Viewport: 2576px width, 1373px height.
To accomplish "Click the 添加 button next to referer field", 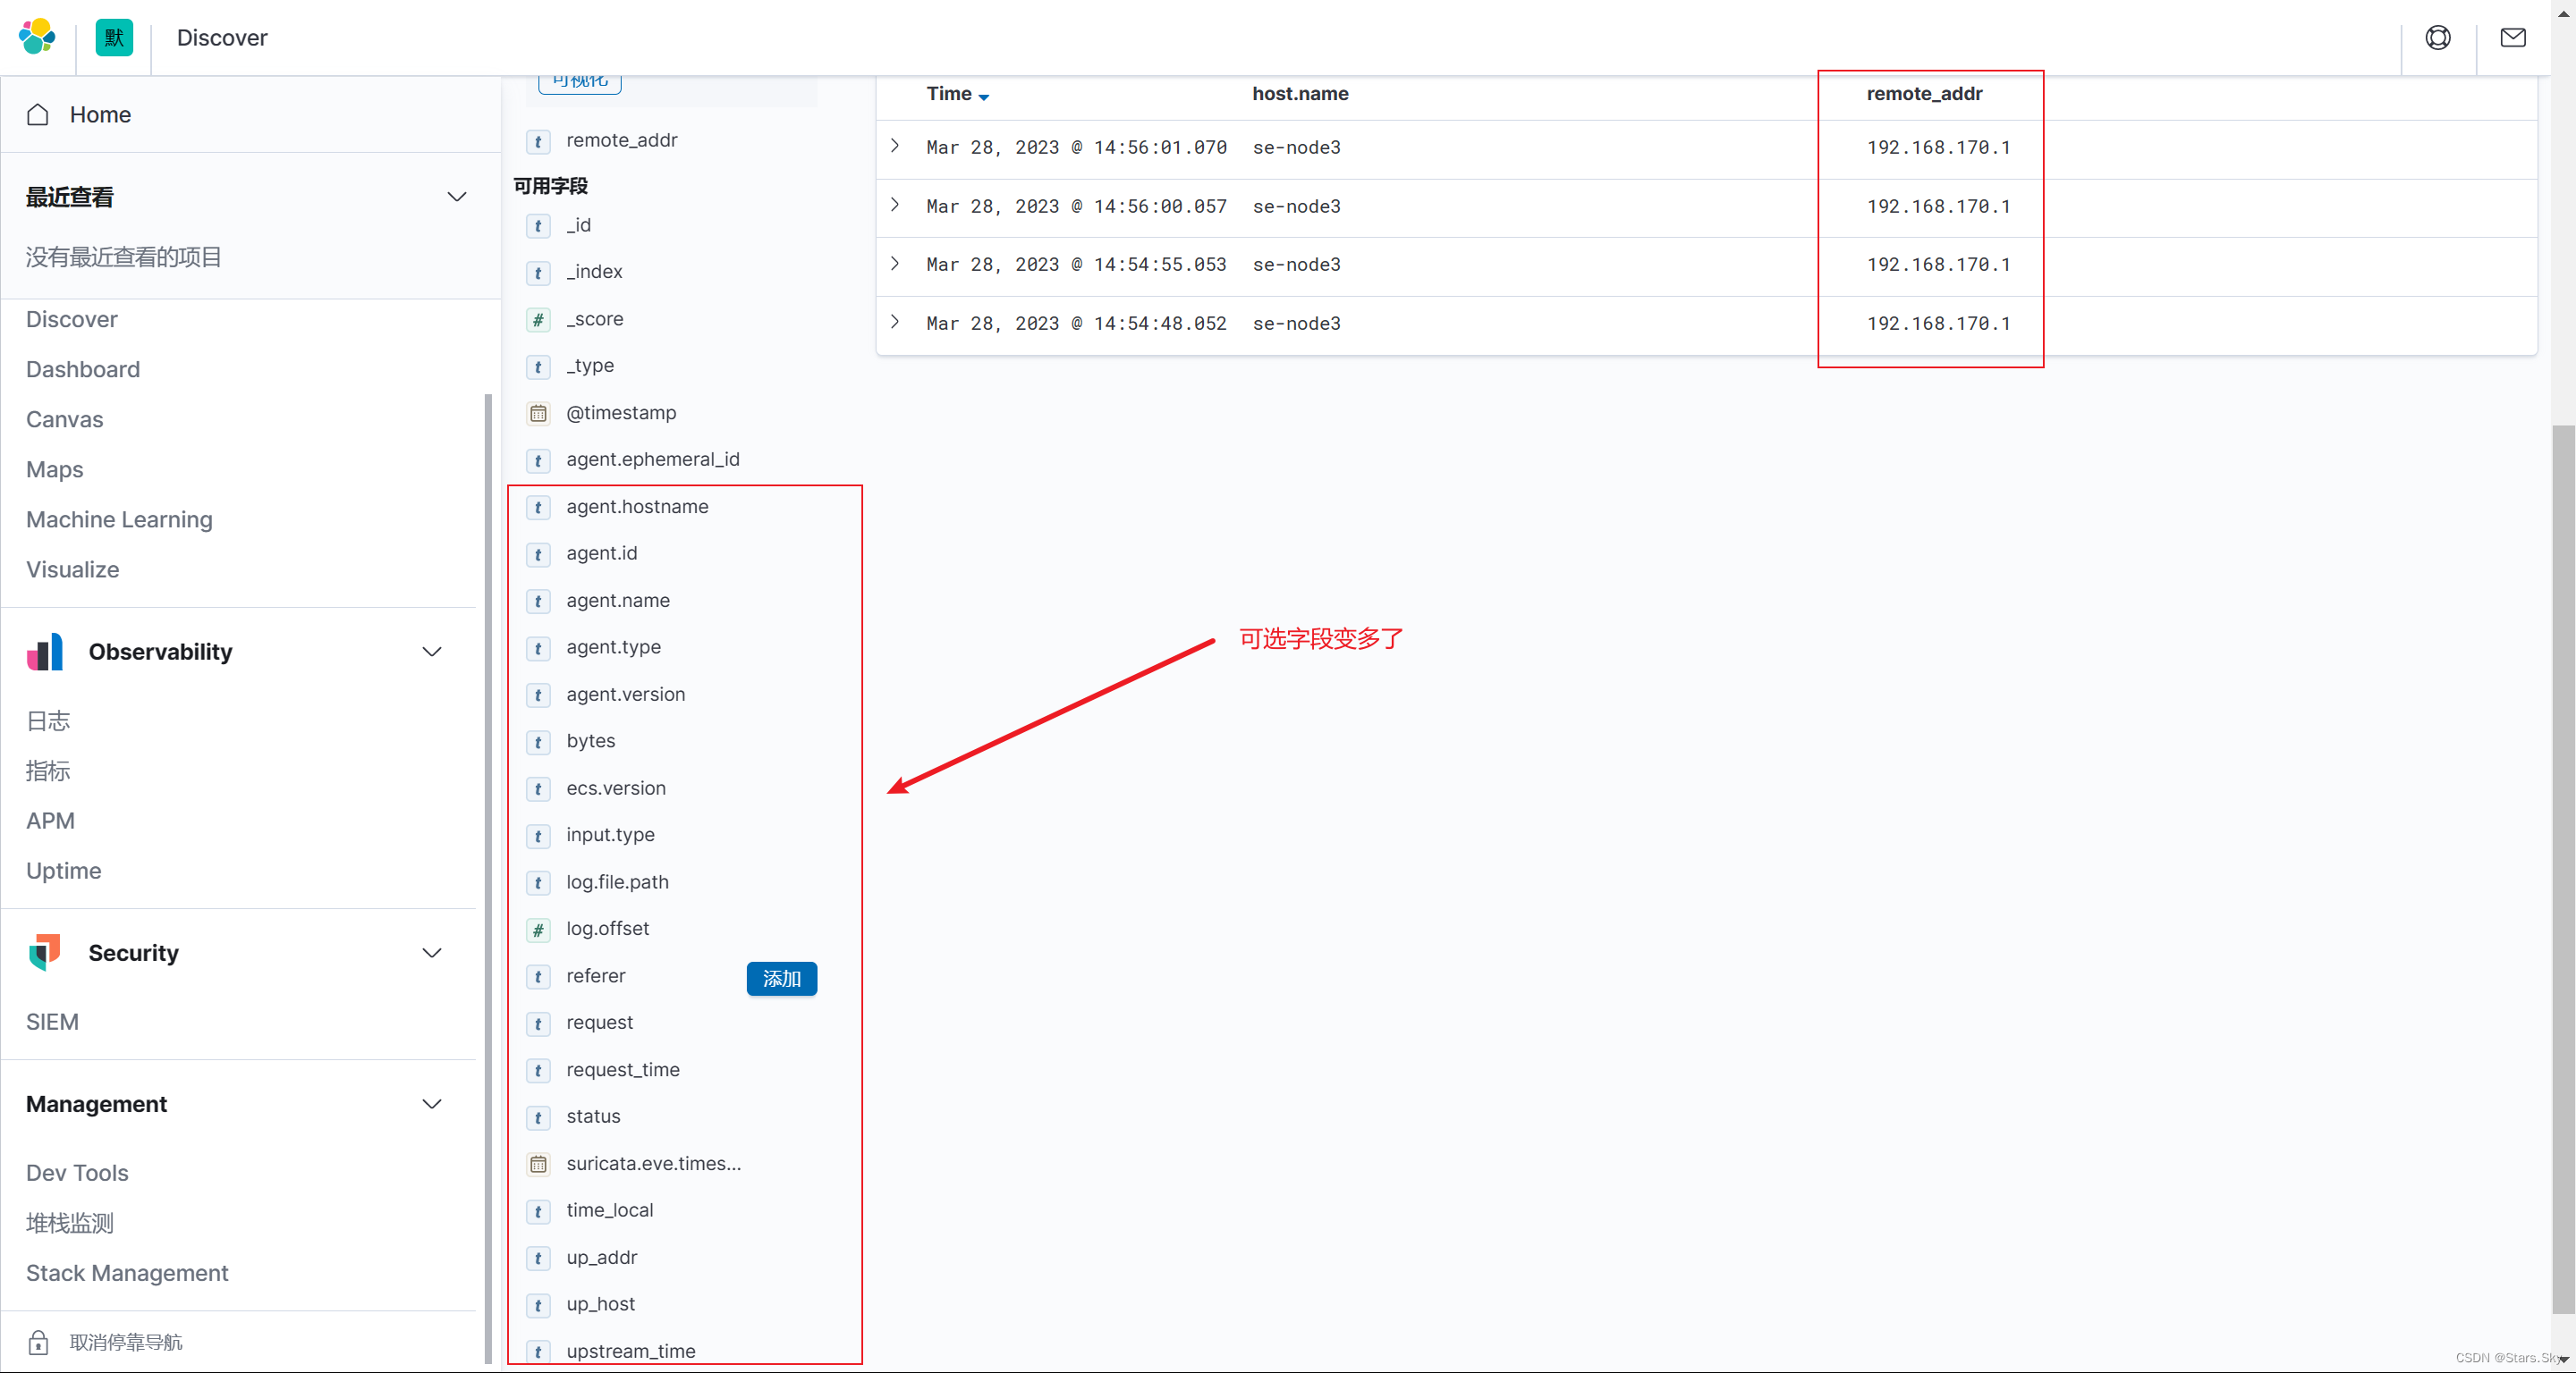I will [x=781, y=980].
